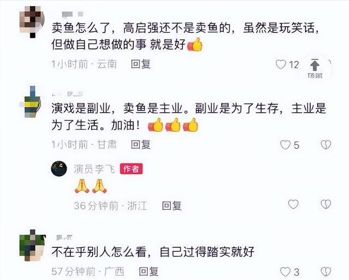Click the red 作者 badge

click(x=131, y=169)
